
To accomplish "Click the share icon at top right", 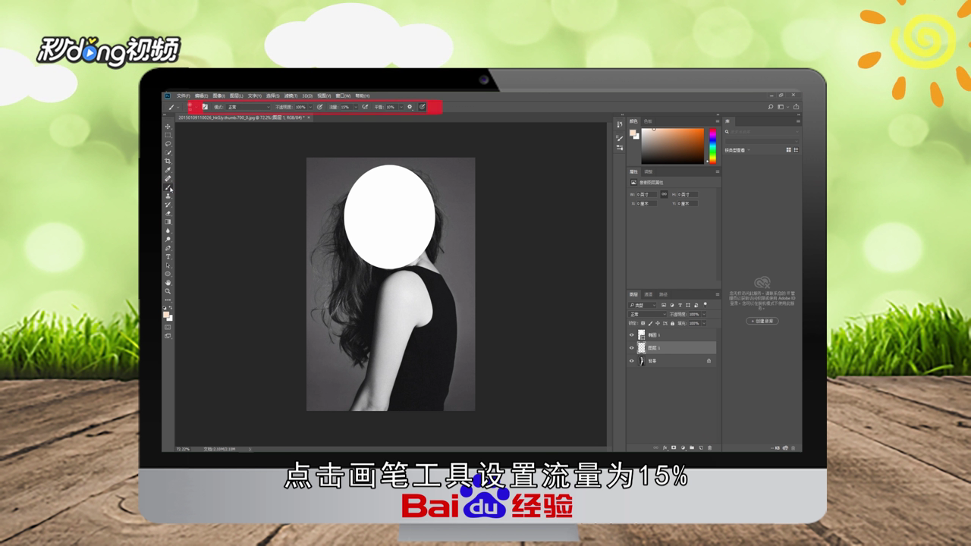I will click(797, 107).
